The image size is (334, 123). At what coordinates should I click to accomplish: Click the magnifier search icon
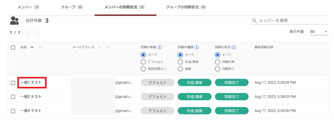point(254,20)
